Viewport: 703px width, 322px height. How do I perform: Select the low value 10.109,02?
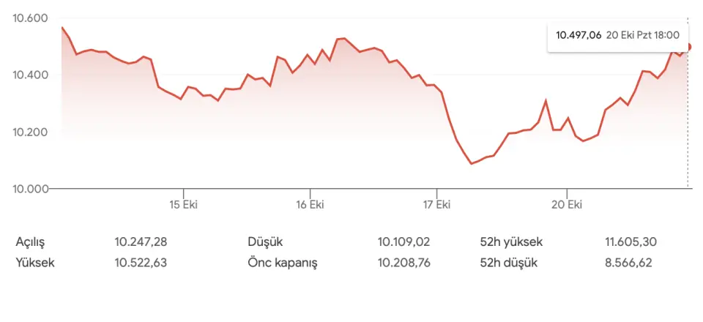pos(403,242)
